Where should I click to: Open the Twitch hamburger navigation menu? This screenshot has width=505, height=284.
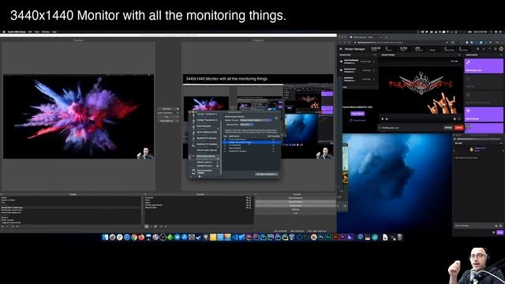[x=341, y=49]
